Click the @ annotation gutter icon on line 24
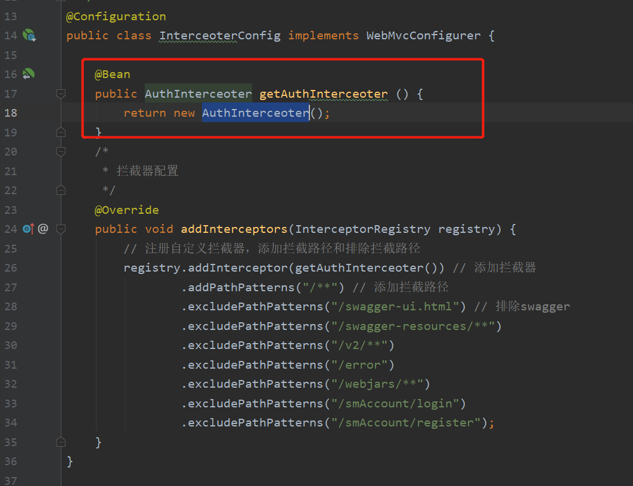The image size is (633, 486). (x=43, y=229)
